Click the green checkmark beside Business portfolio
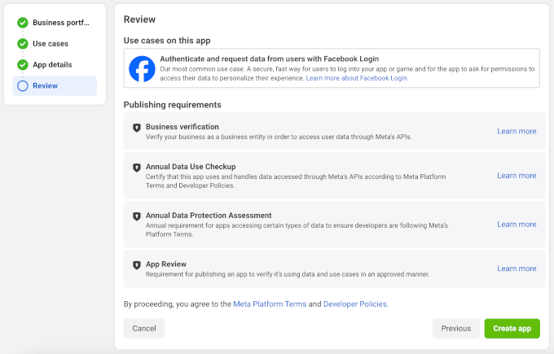The height and width of the screenshot is (354, 554). pyautogui.click(x=23, y=23)
